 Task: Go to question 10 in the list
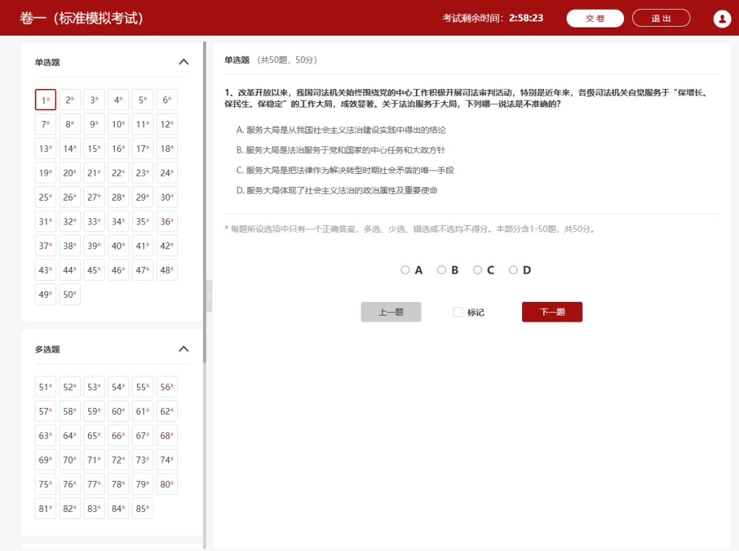click(x=118, y=124)
